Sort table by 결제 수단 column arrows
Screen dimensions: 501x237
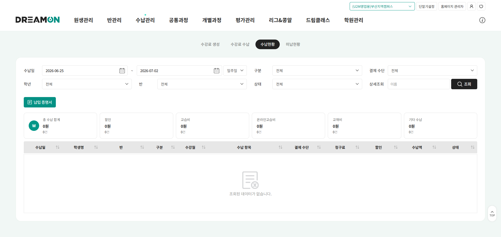tap(319, 147)
